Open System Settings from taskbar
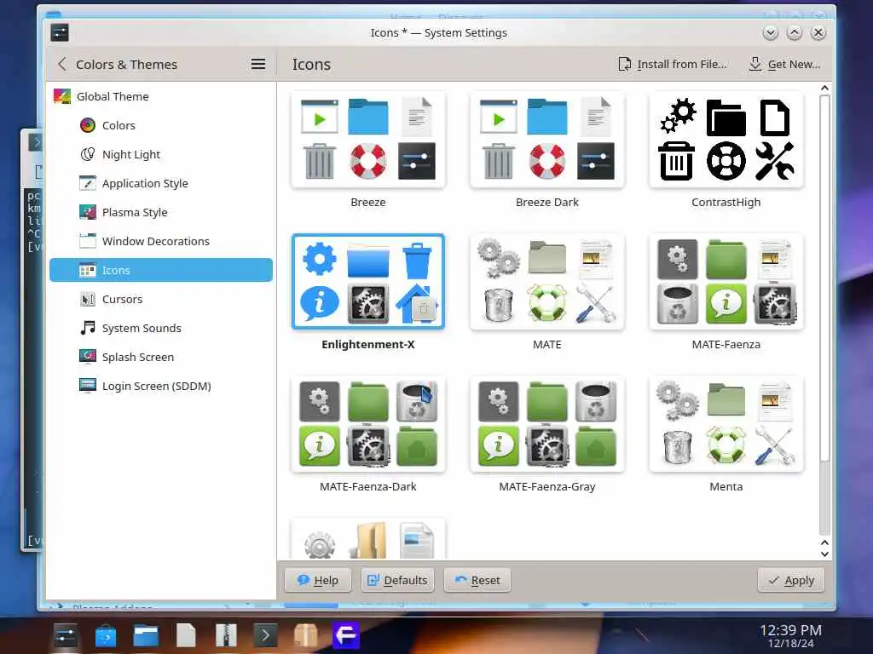This screenshot has height=654, width=873. [x=66, y=635]
